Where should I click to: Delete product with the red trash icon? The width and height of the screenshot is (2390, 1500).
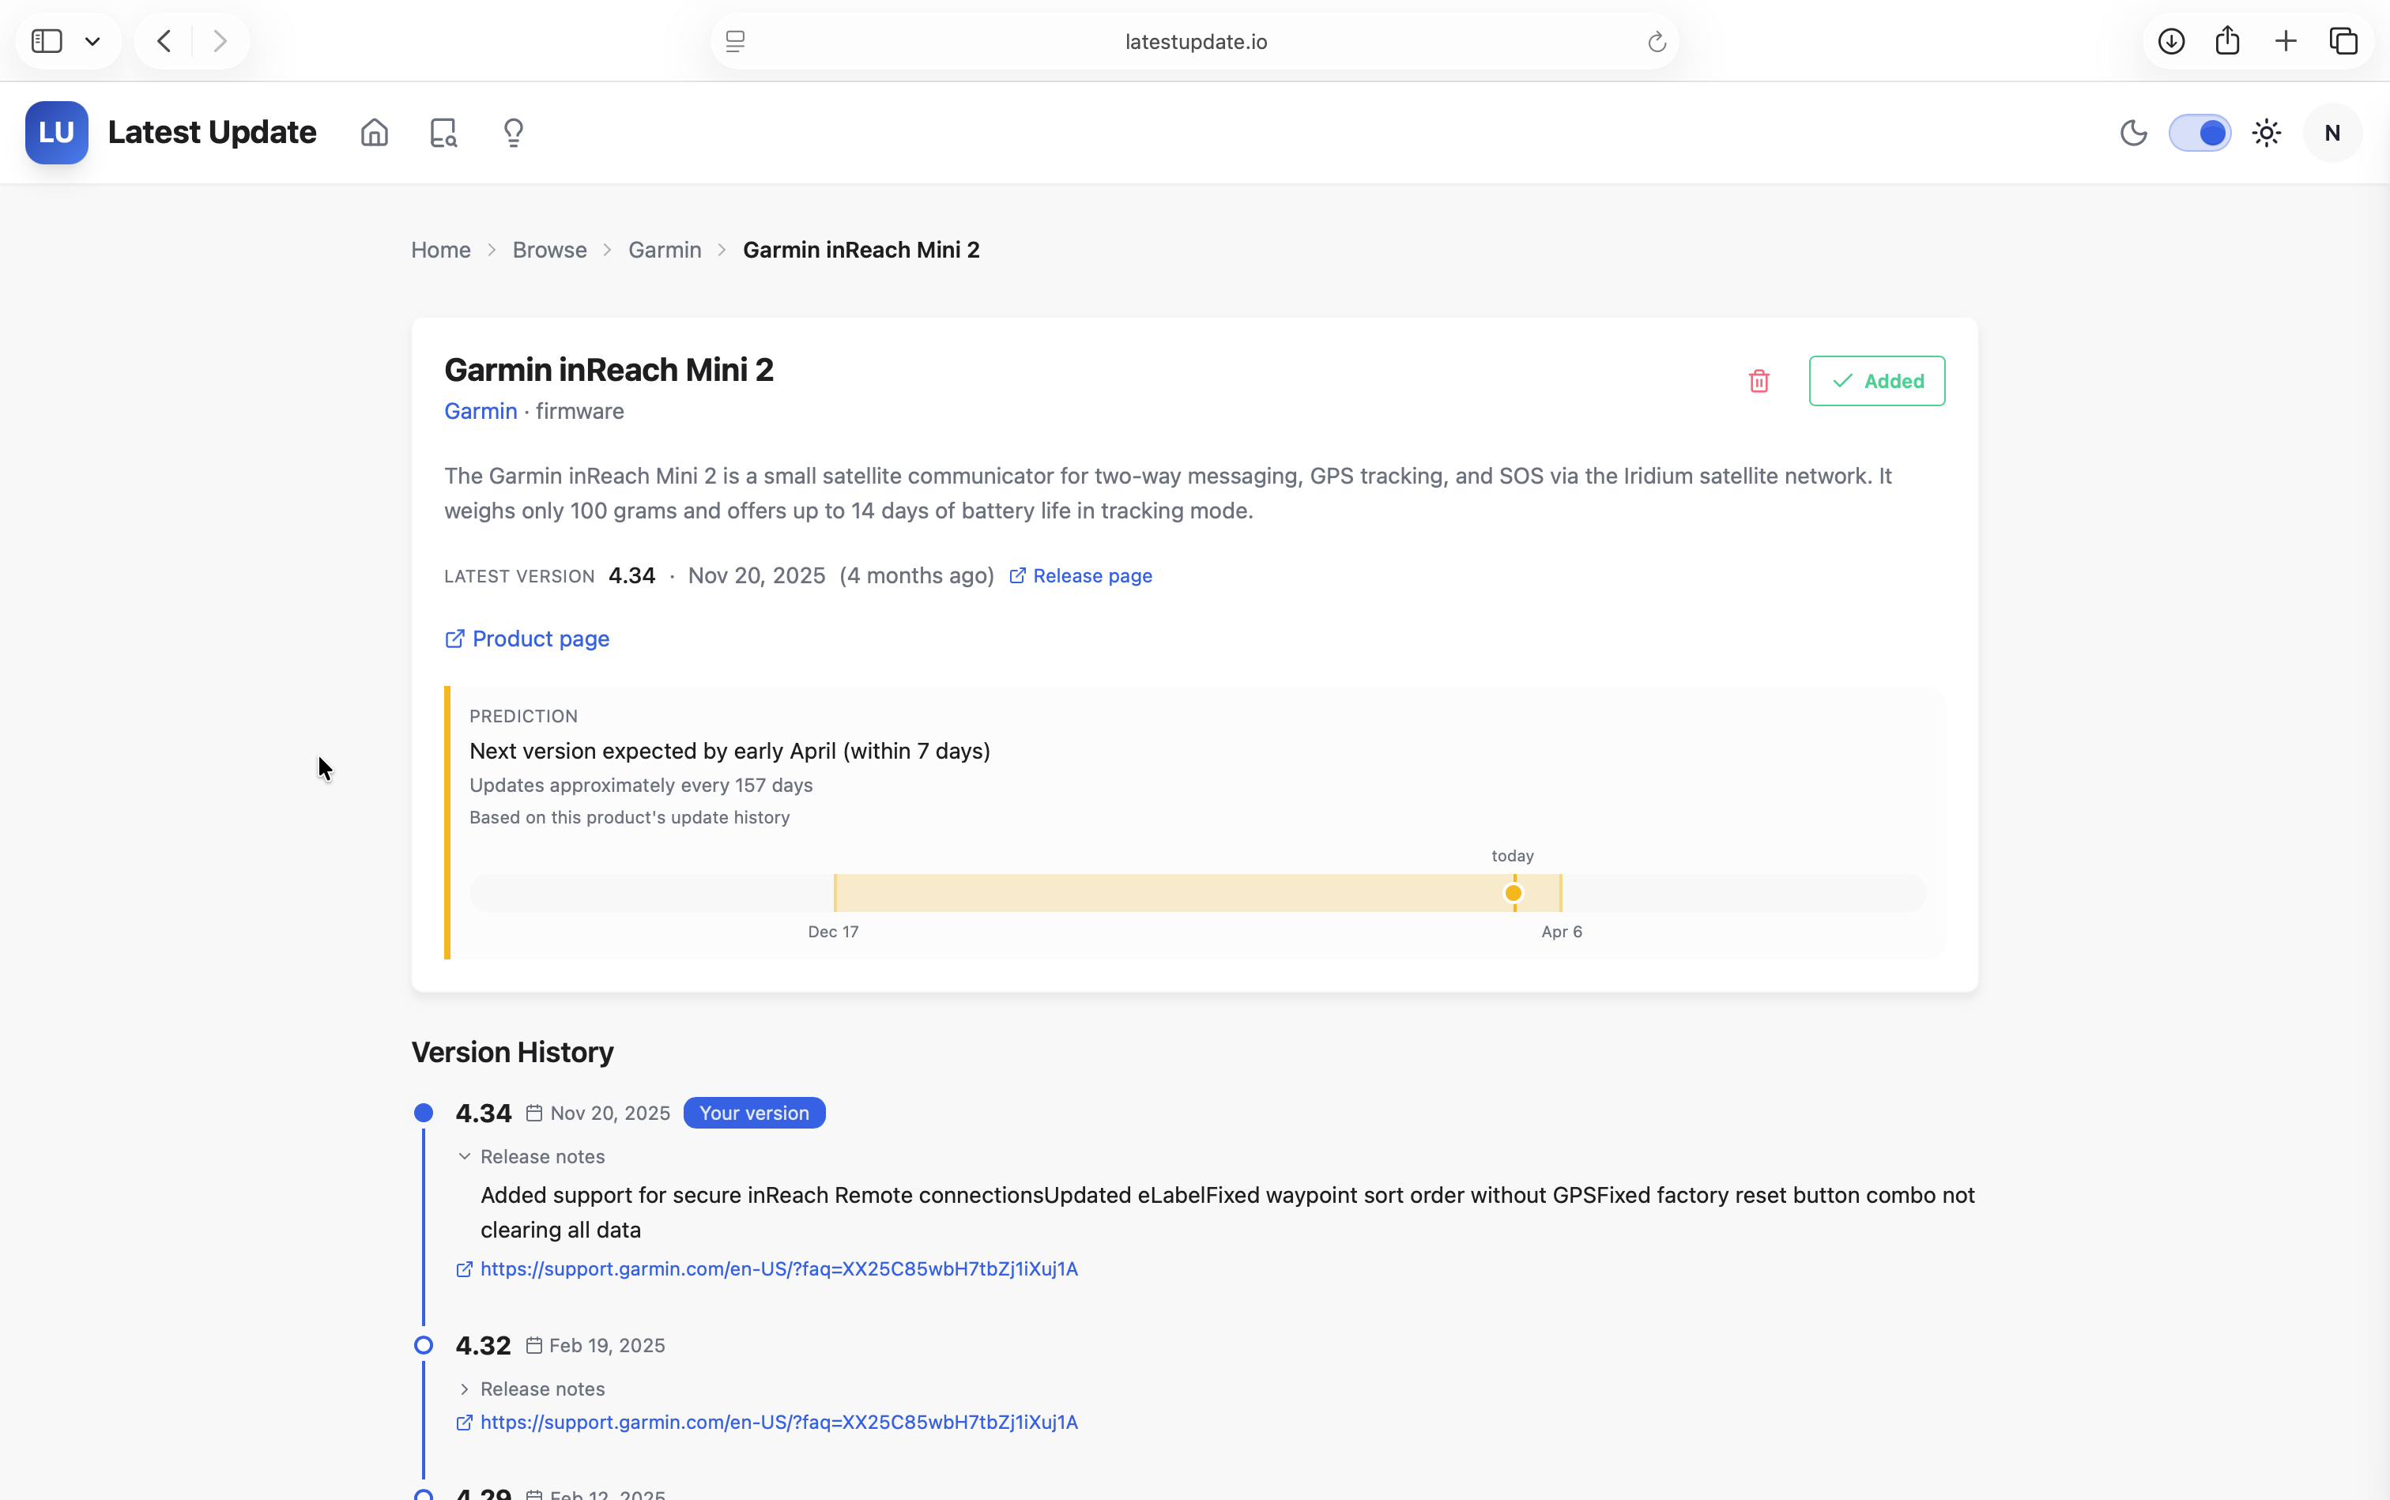1759,381
